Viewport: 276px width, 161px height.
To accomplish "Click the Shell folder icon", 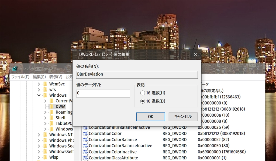I will [x=51, y=118].
